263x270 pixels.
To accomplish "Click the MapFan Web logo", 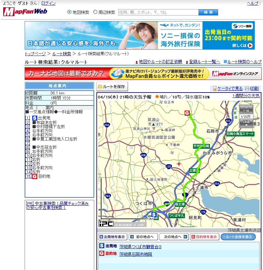I will pos(25,12).
